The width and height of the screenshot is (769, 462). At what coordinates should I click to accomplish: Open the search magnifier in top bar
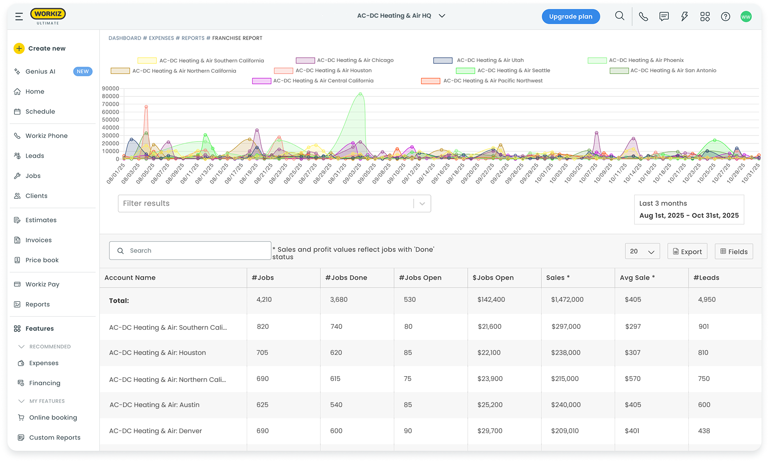619,16
